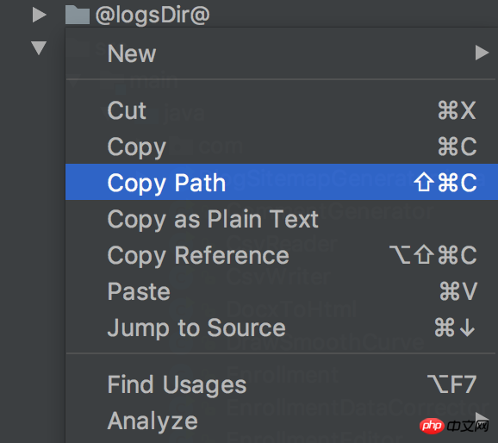Open the Analyze submenu
The width and height of the screenshot is (498, 443).
pos(282,421)
